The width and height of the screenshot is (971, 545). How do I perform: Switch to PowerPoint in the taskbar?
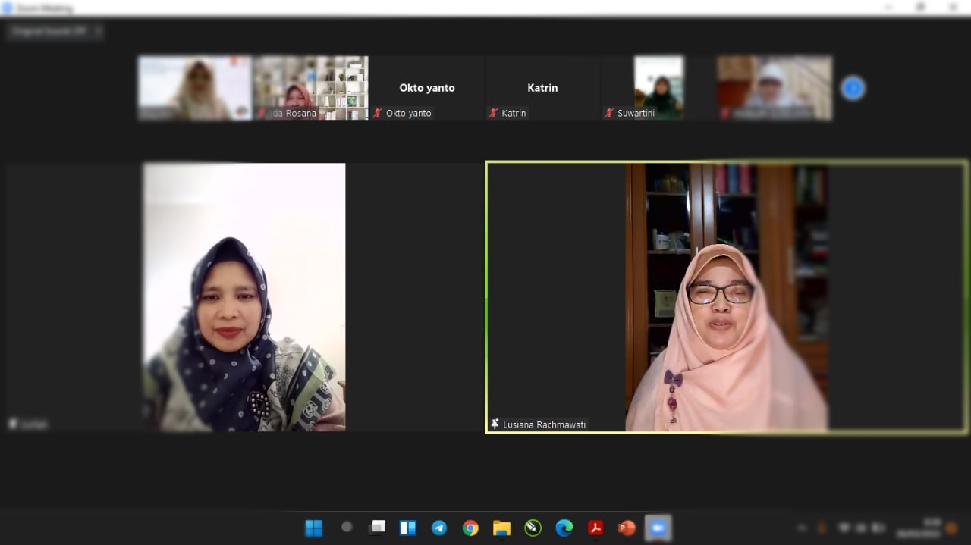pos(627,528)
